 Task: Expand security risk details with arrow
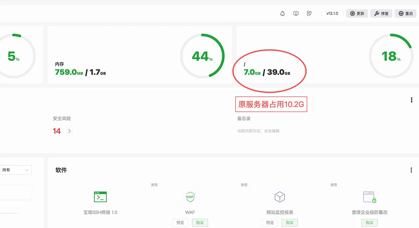tap(69, 131)
